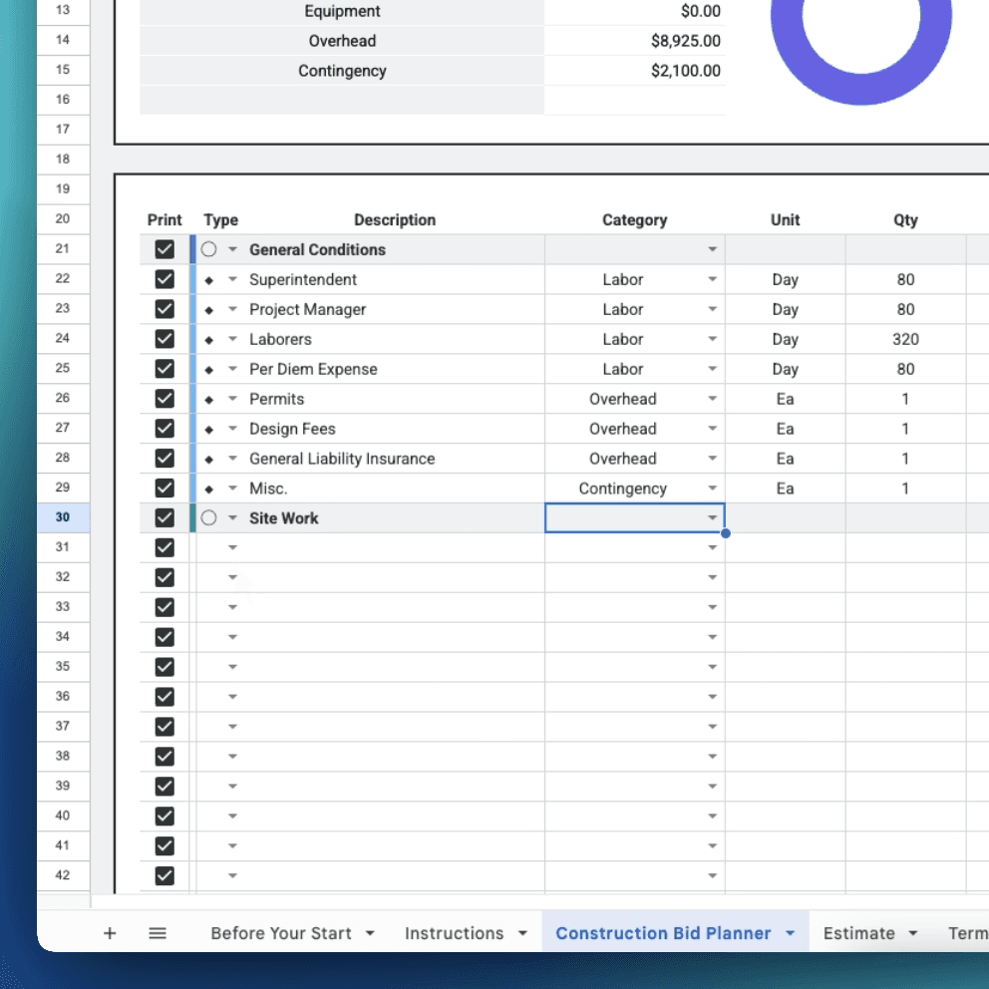The image size is (989, 989).
Task: Expand the Type dropdown on row 32
Action: pyautogui.click(x=231, y=577)
